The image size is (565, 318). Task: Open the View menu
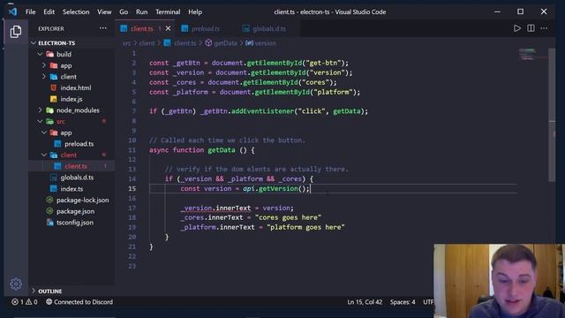(x=104, y=11)
